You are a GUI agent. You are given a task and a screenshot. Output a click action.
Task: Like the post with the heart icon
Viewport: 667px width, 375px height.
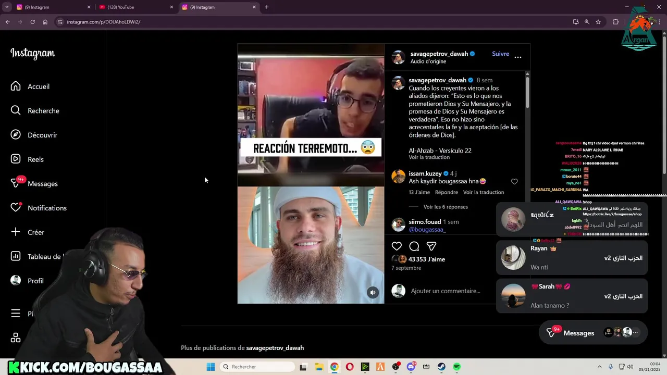pos(397,246)
